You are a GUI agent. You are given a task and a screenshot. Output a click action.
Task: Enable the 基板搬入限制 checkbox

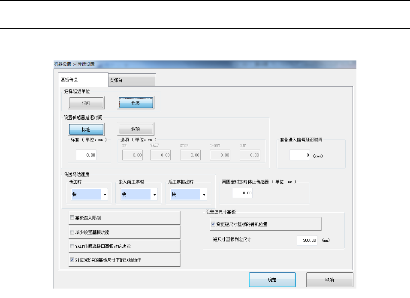[72, 218]
